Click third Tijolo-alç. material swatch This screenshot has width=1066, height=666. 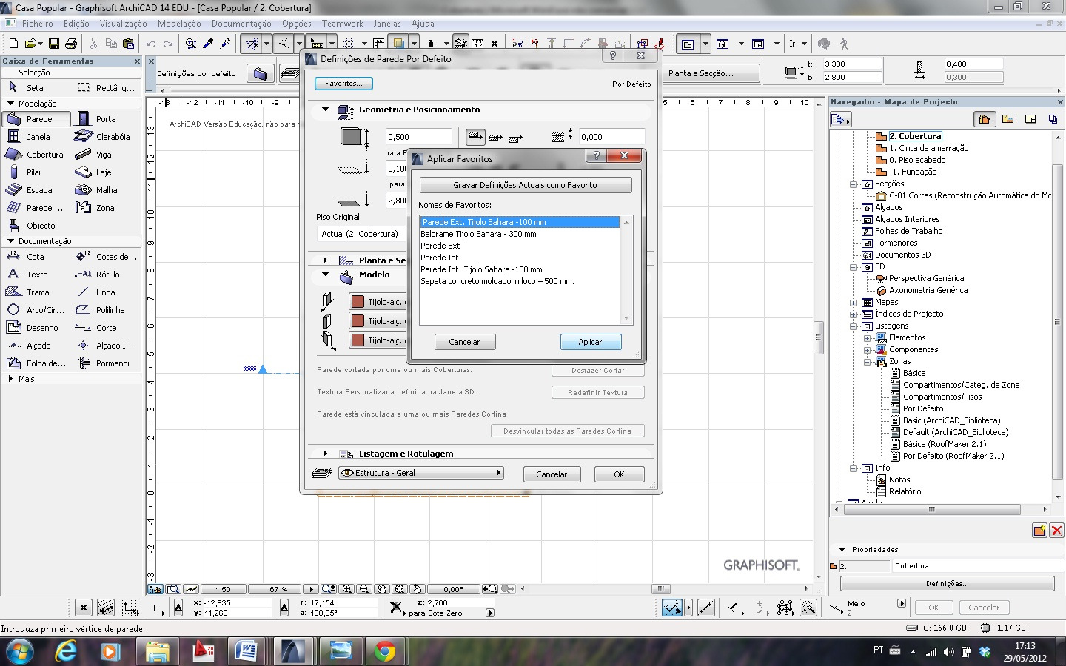[x=358, y=340]
